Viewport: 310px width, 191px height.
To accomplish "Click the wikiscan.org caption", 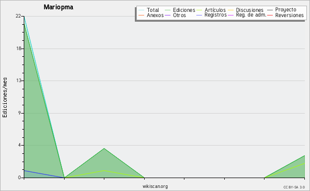I will click(155, 186).
